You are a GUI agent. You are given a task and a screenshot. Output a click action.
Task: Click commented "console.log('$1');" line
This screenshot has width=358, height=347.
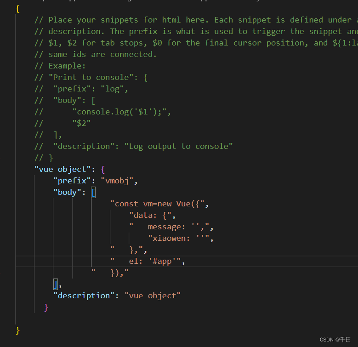pyautogui.click(x=102, y=112)
